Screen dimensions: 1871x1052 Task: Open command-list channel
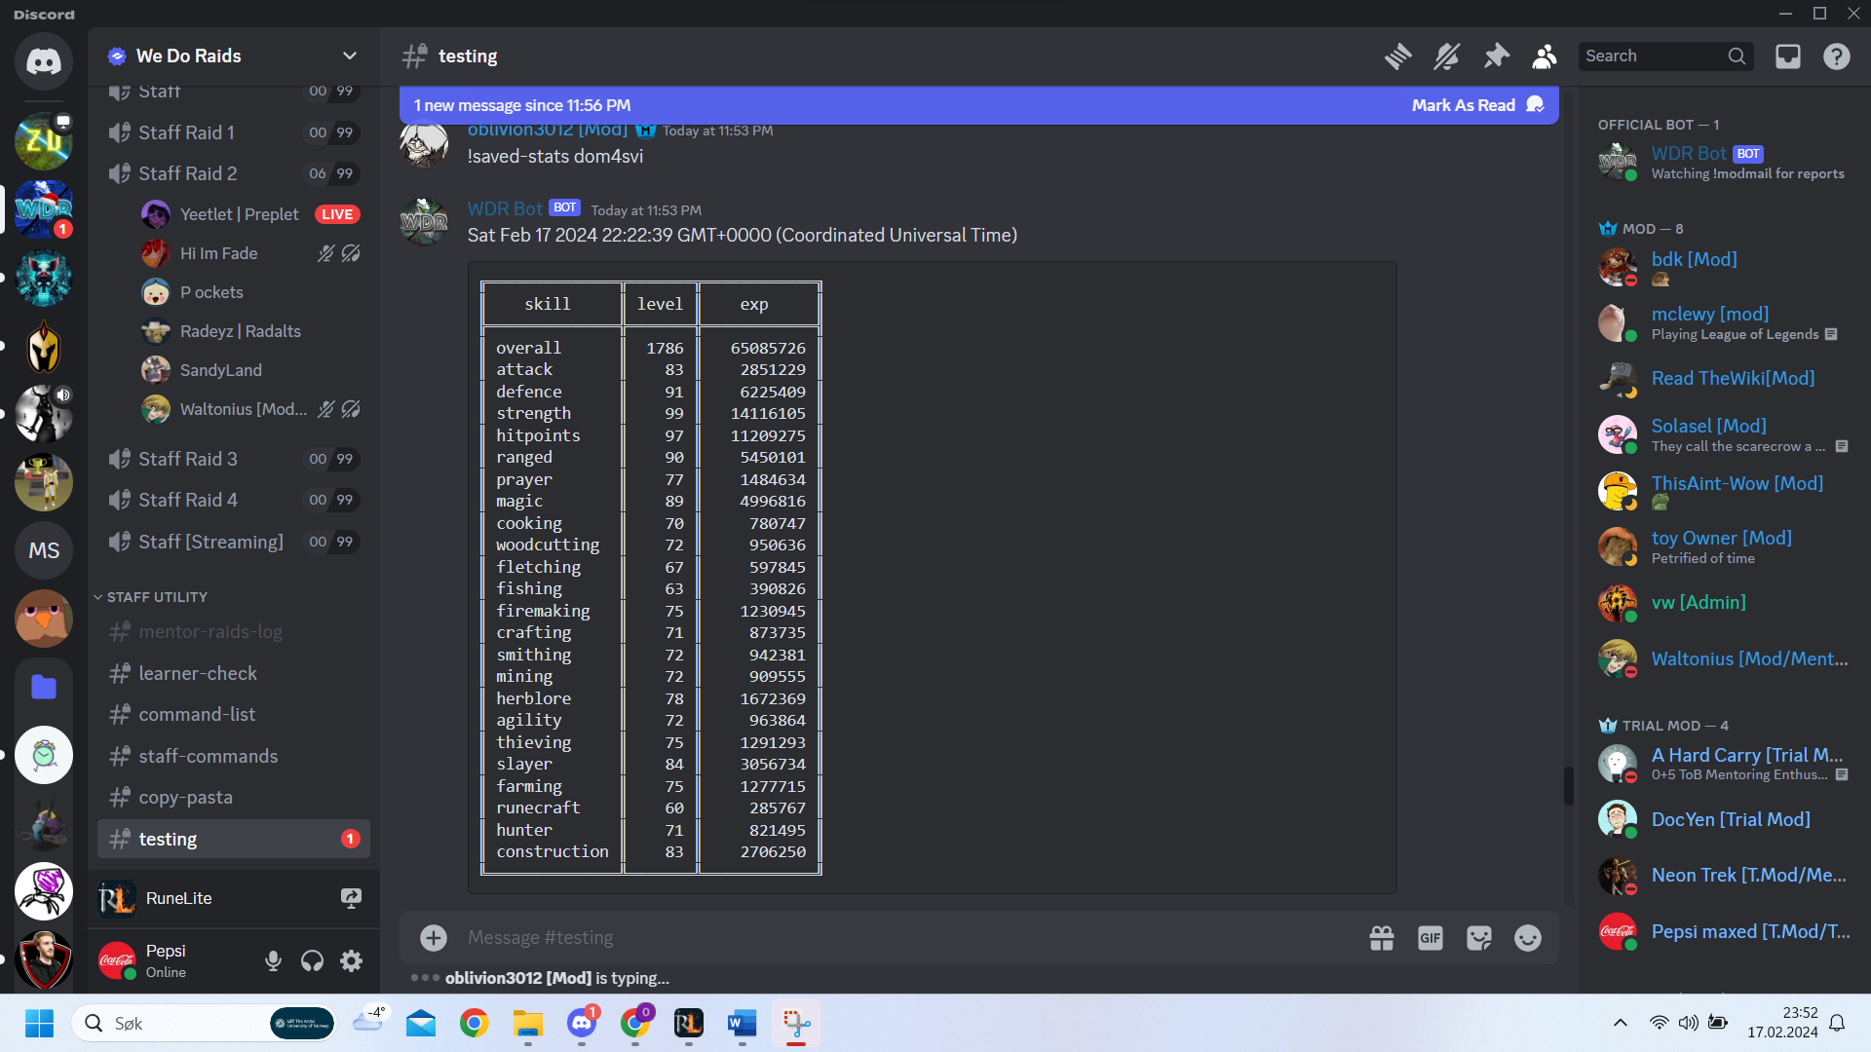click(x=234, y=714)
